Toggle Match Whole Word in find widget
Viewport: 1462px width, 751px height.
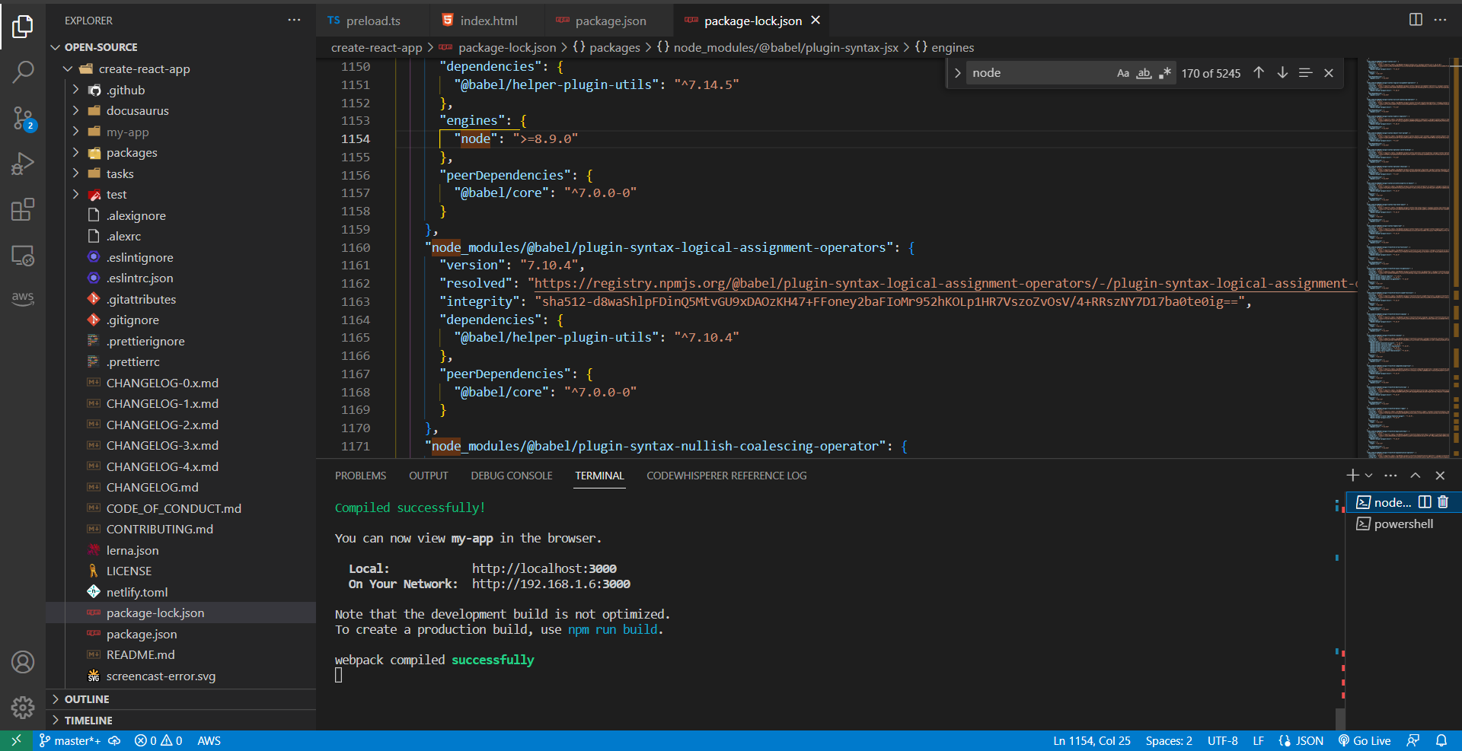[x=1144, y=73]
